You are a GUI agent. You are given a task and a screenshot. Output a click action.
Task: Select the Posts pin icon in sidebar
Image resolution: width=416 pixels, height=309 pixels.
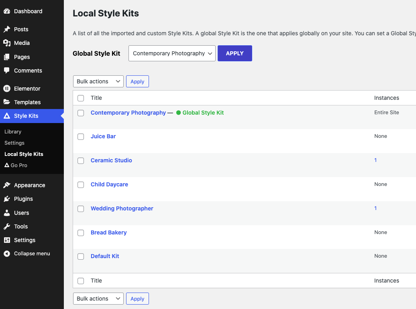click(x=7, y=29)
